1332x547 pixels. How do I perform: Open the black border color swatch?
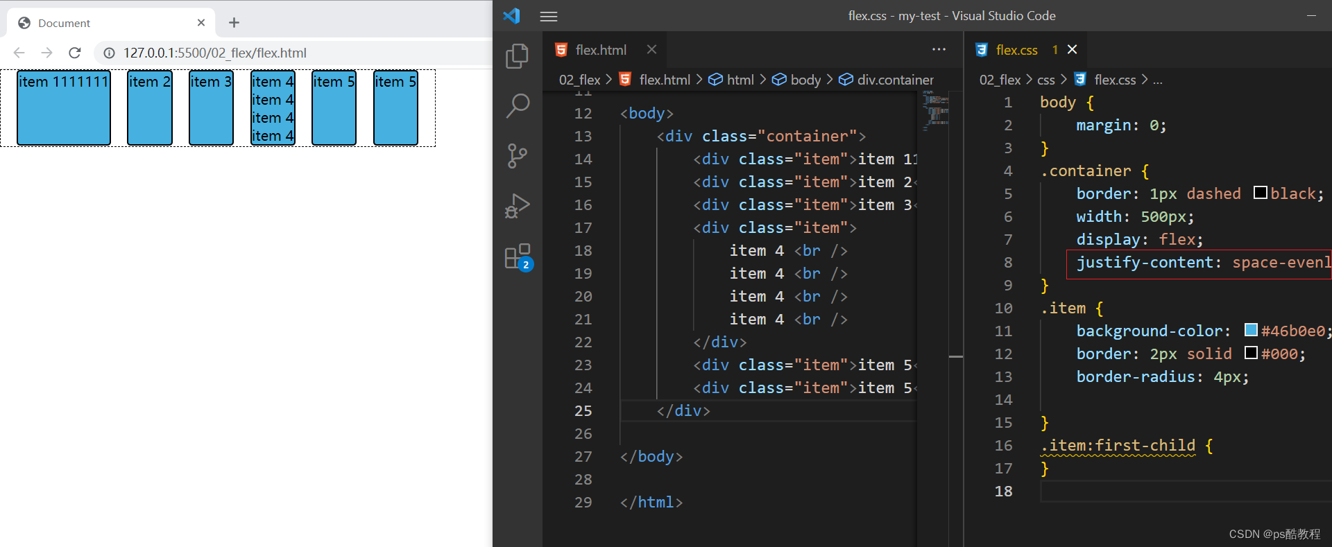(x=1261, y=193)
